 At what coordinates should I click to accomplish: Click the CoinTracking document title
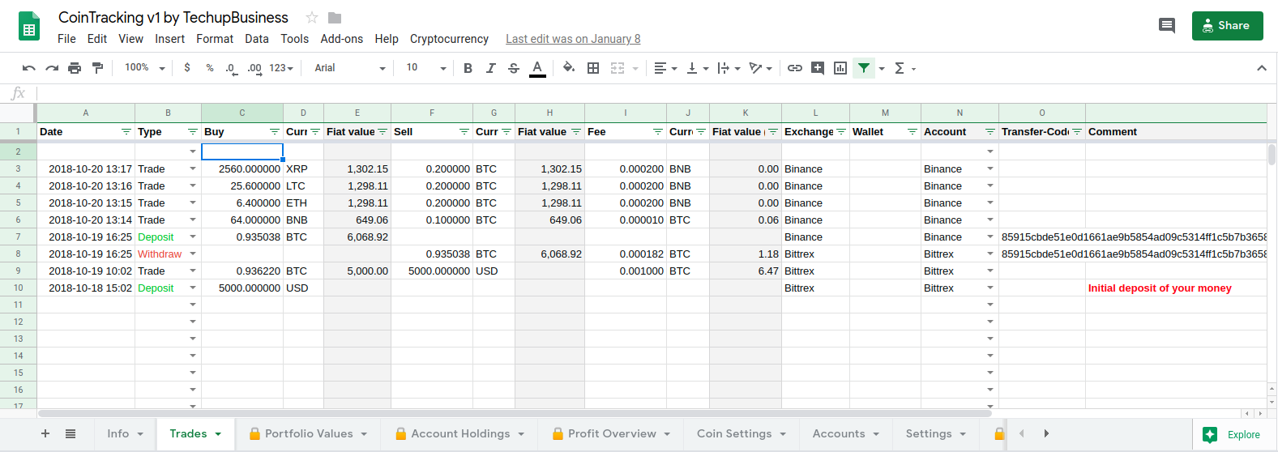173,18
